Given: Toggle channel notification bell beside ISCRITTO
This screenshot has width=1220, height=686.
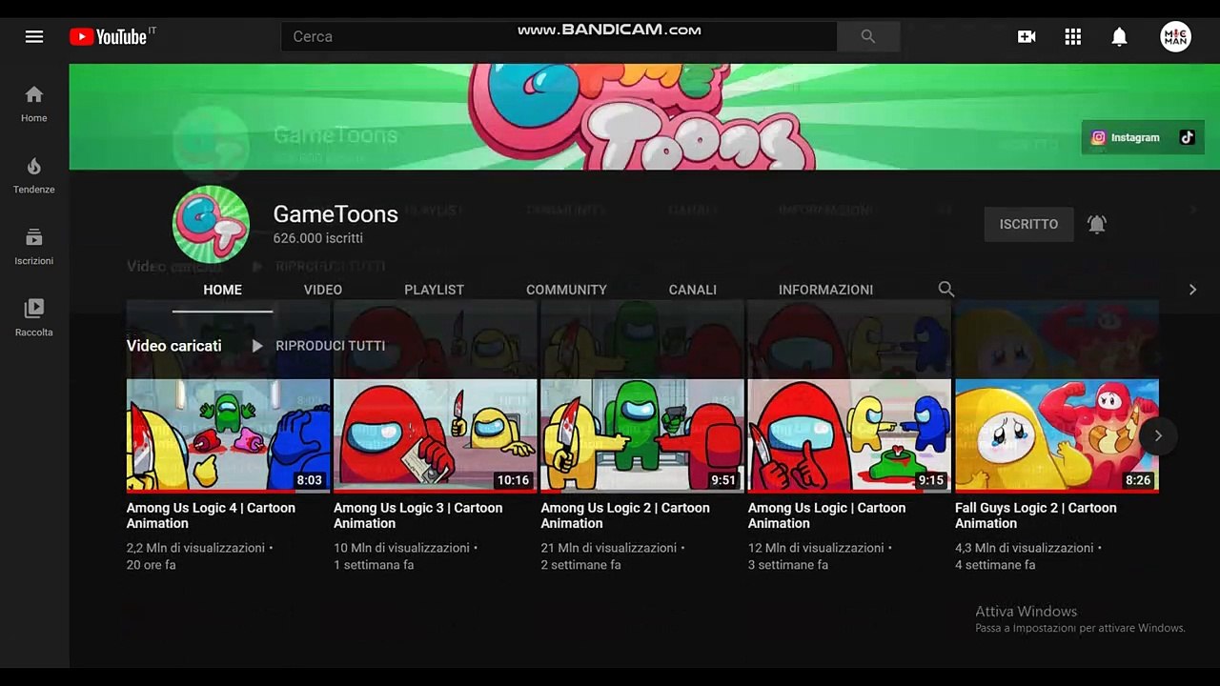Looking at the screenshot, I should point(1097,224).
